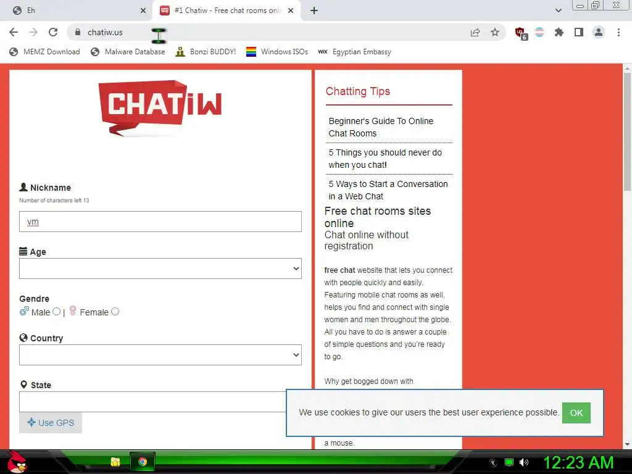Select the Male radio button
Screen dimensions: 632x474
[x=56, y=312]
